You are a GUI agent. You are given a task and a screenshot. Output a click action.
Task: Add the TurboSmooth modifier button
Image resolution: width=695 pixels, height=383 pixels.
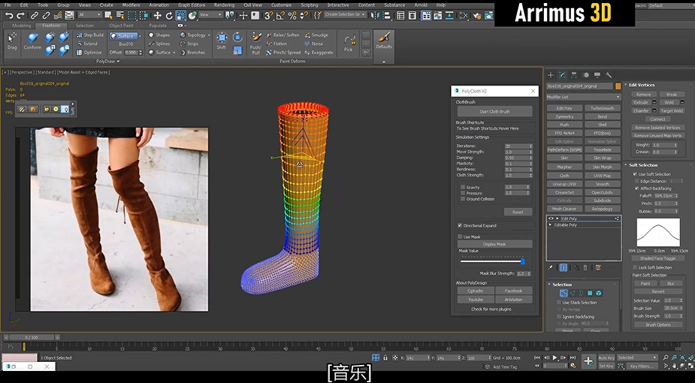point(603,108)
